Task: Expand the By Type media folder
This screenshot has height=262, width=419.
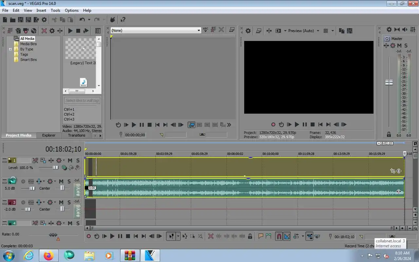Action: click(10, 49)
